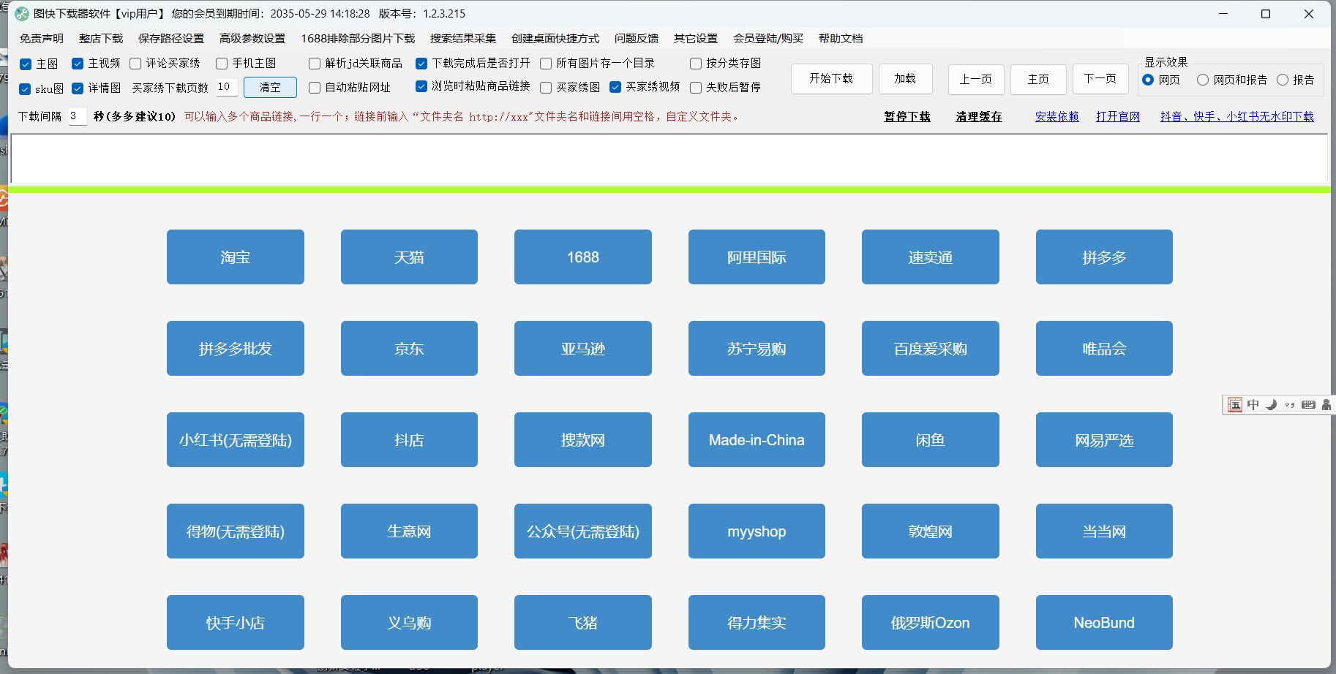This screenshot has width=1336, height=674.
Task: Toggle the IME punctuation icon
Action: click(1290, 405)
